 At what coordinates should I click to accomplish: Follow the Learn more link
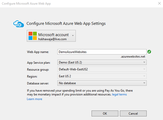pos(34,99)
